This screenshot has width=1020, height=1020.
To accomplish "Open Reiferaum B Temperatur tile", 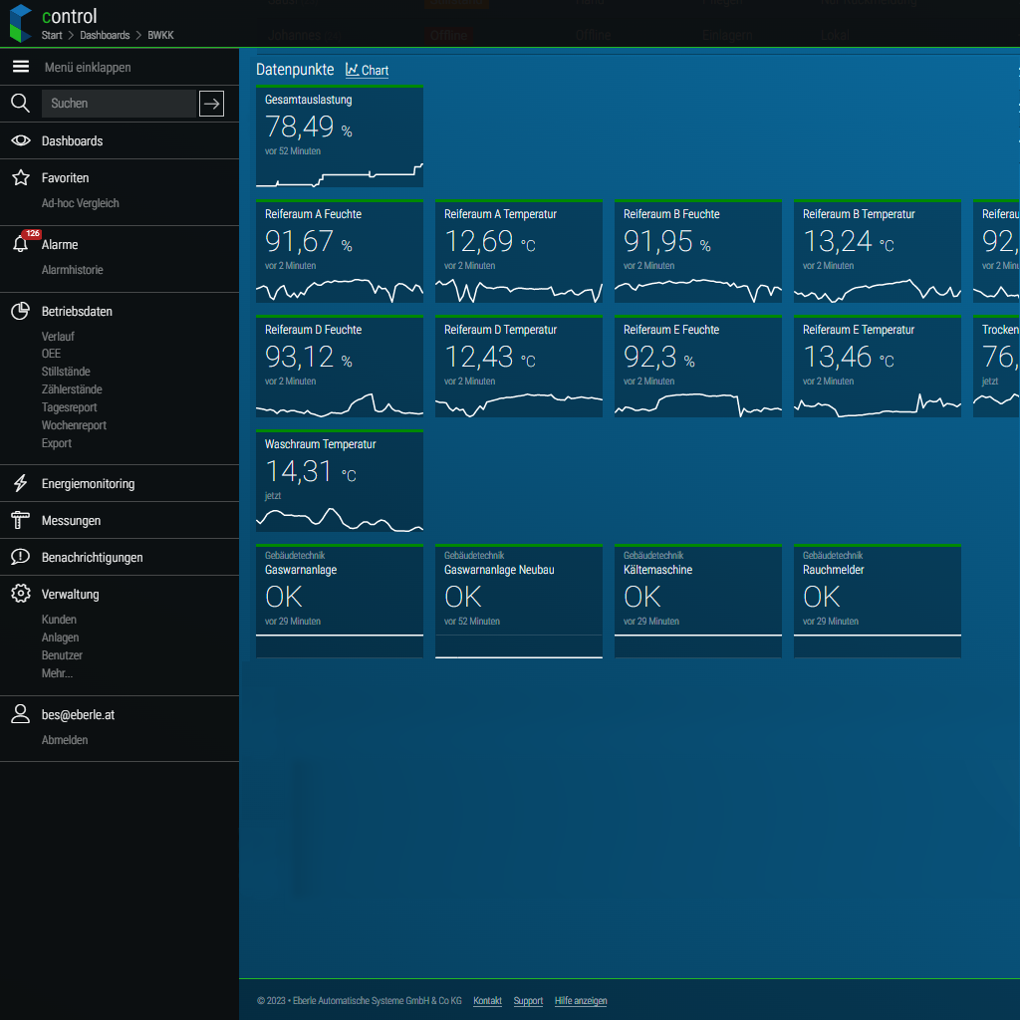I will [877, 251].
